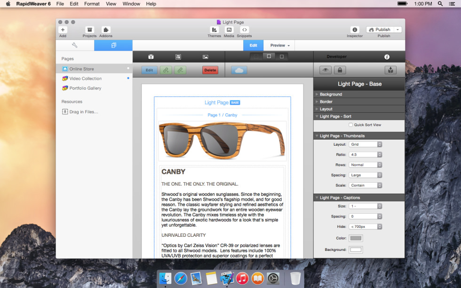The image size is (461, 288).
Task: Select Portfolio Gallery page
Action: 94,88
